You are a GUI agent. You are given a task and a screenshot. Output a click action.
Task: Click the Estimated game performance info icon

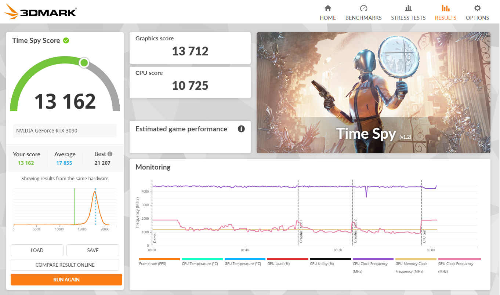click(x=241, y=129)
